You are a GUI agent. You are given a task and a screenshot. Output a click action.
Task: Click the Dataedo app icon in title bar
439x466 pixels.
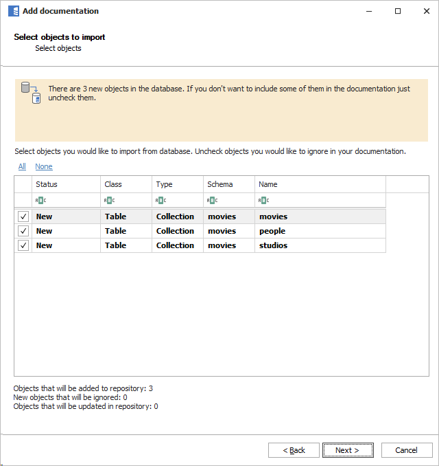(13, 11)
